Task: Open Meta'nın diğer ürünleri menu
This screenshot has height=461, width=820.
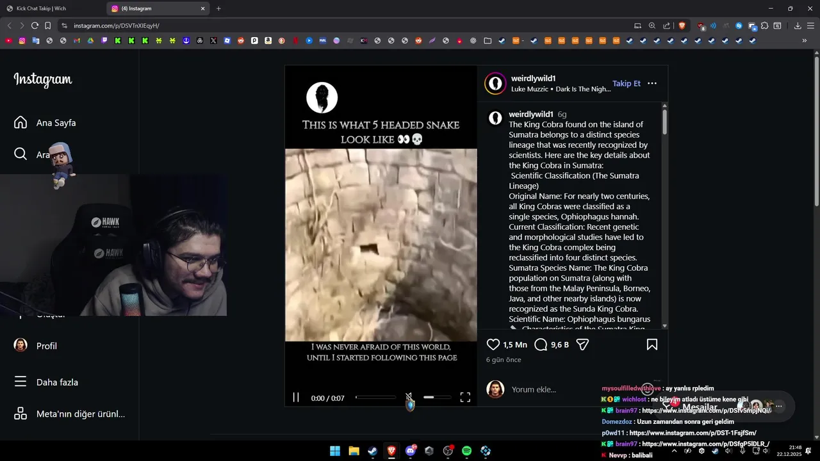Action: coord(69,414)
